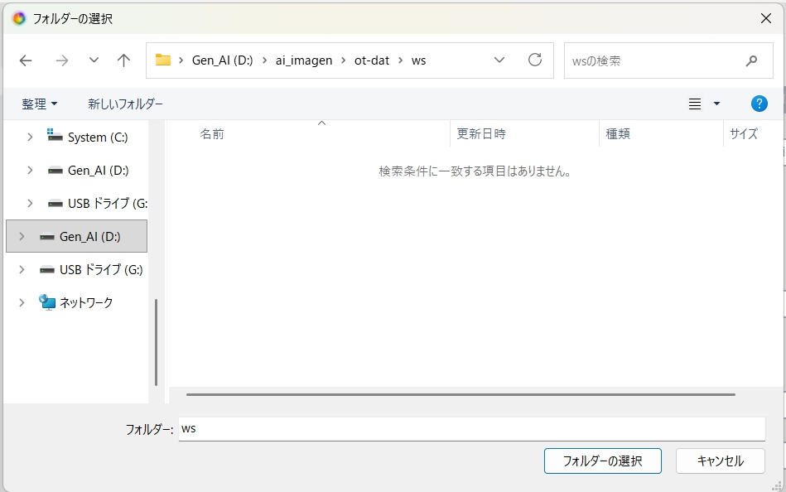786x492 pixels.
Task: Expand the upper Gen_AI (D:) node
Action: 30,170
